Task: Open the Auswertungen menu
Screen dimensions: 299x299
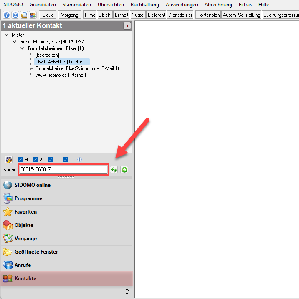Action: click(182, 5)
